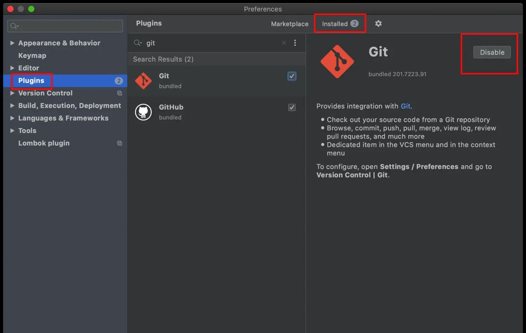Click the green zoom button of Preferences
The image size is (526, 333).
tap(31, 9)
